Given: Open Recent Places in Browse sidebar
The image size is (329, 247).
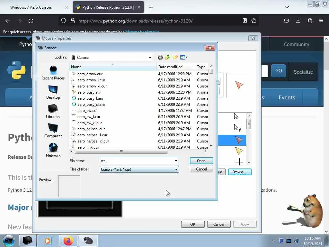Looking at the screenshot, I should coord(53,73).
